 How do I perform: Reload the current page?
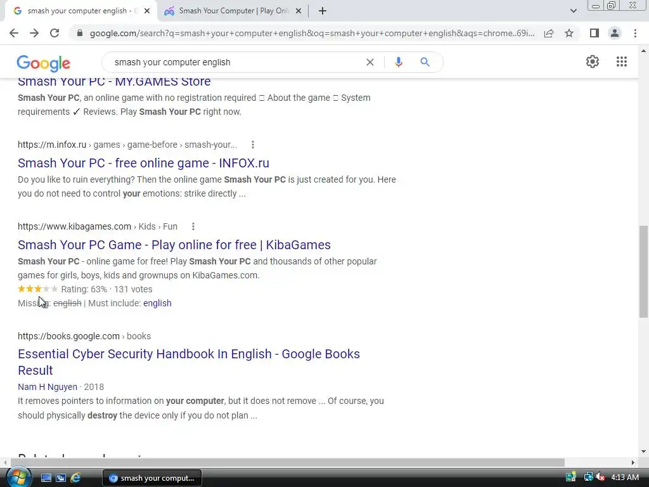click(55, 33)
